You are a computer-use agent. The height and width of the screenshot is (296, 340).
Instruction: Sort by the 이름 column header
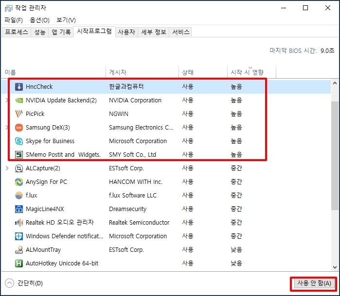coord(54,72)
